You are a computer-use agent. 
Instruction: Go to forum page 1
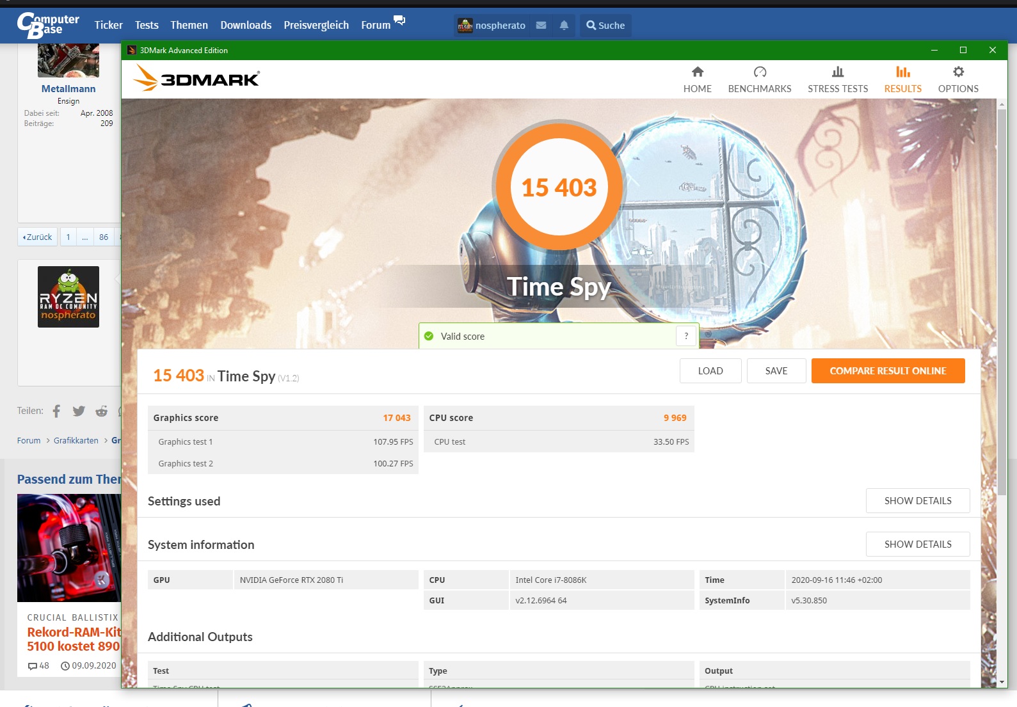point(68,237)
